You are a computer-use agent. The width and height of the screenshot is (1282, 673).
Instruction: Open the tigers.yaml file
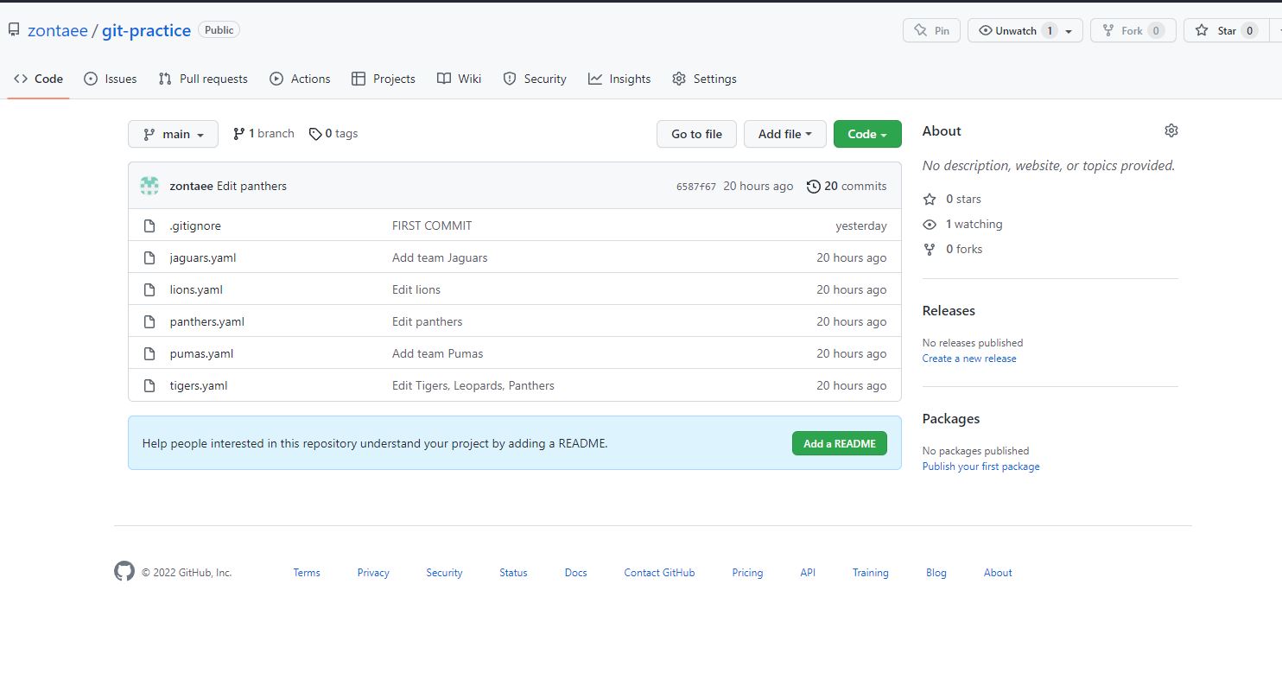199,385
